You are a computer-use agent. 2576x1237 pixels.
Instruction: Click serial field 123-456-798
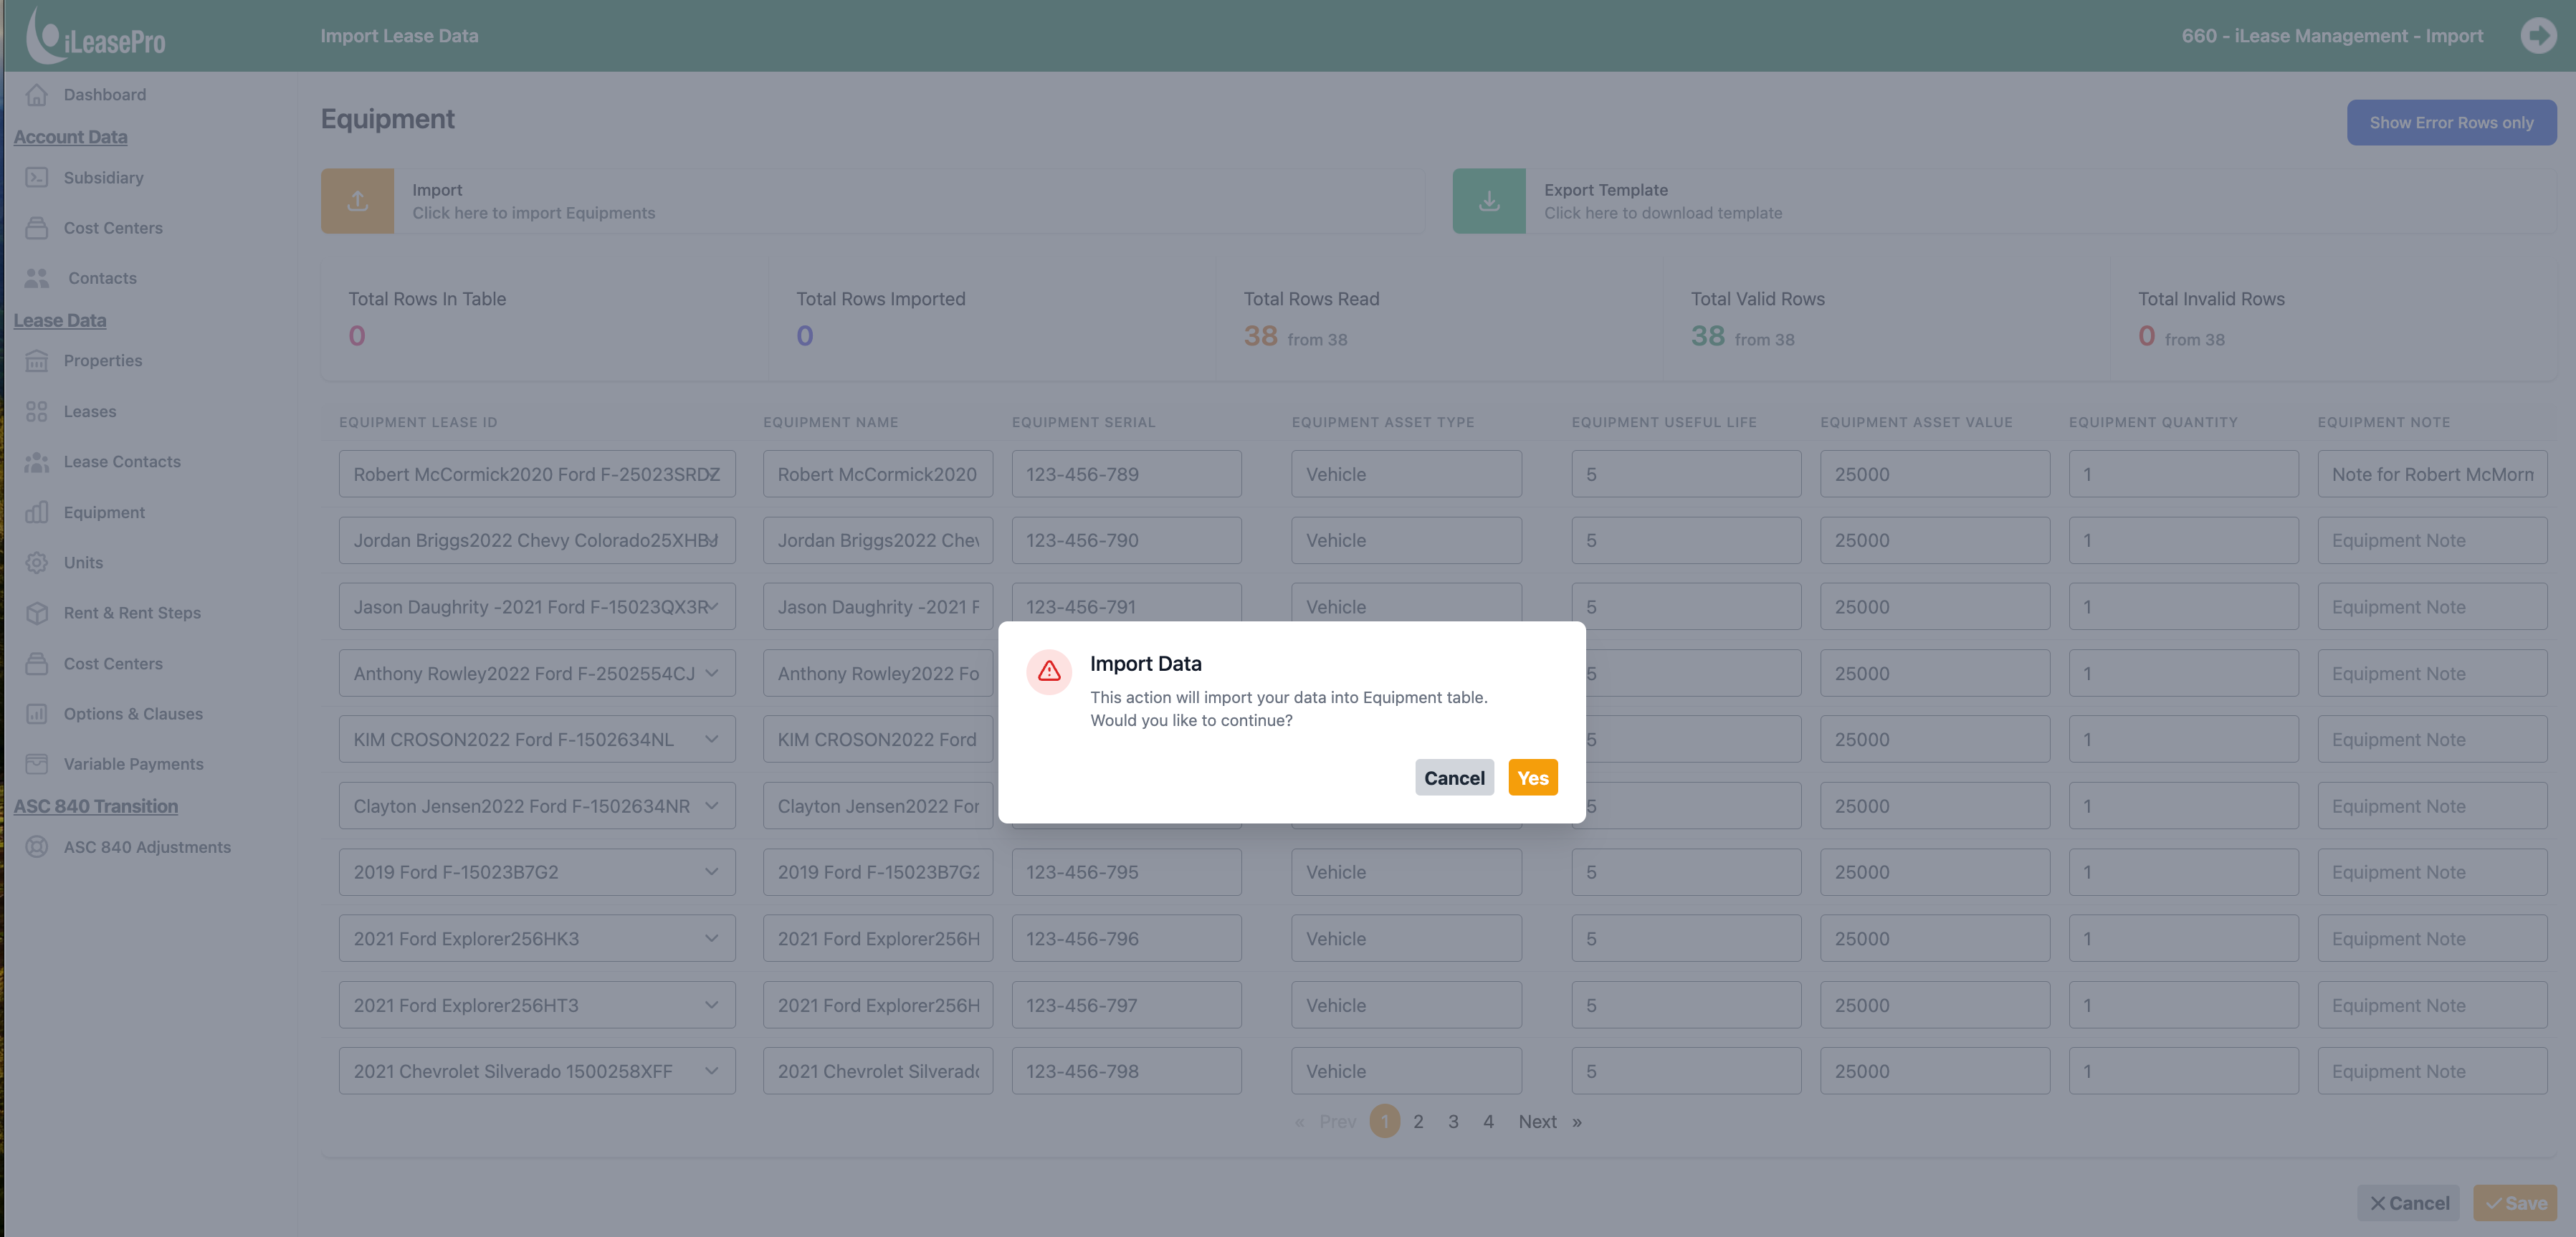1127,1071
